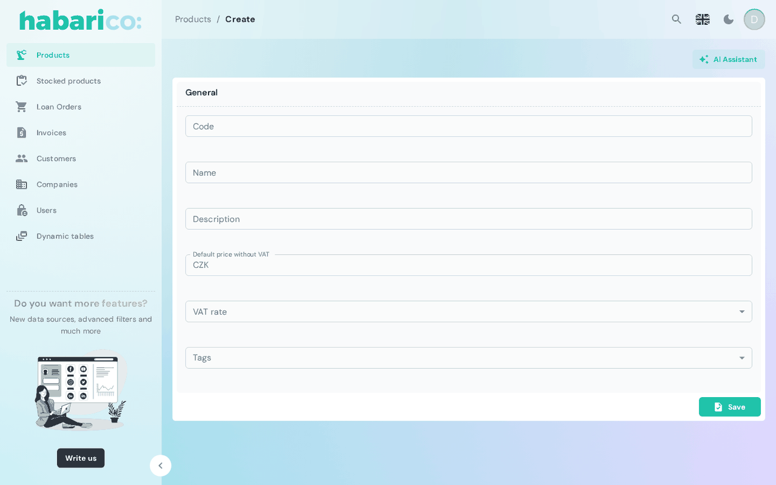Click the Companies building icon
Image resolution: width=776 pixels, height=485 pixels.
(22, 184)
